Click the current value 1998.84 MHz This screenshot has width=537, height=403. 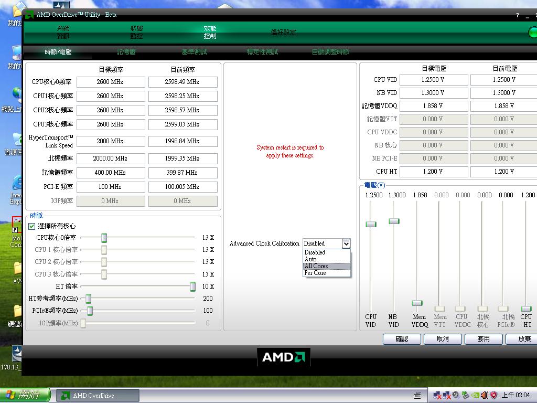click(x=182, y=141)
